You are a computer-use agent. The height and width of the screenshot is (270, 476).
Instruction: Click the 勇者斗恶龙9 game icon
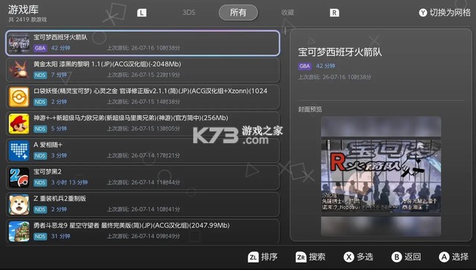tap(19, 232)
